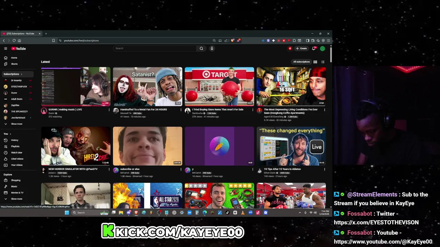Open More options for Buying Store Items video
Image resolution: width=440 pixels, height=247 pixels.
[253, 110]
